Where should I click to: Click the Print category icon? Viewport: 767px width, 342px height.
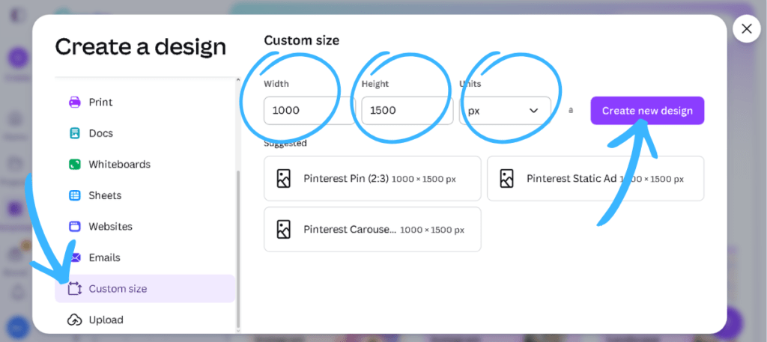pyautogui.click(x=74, y=102)
